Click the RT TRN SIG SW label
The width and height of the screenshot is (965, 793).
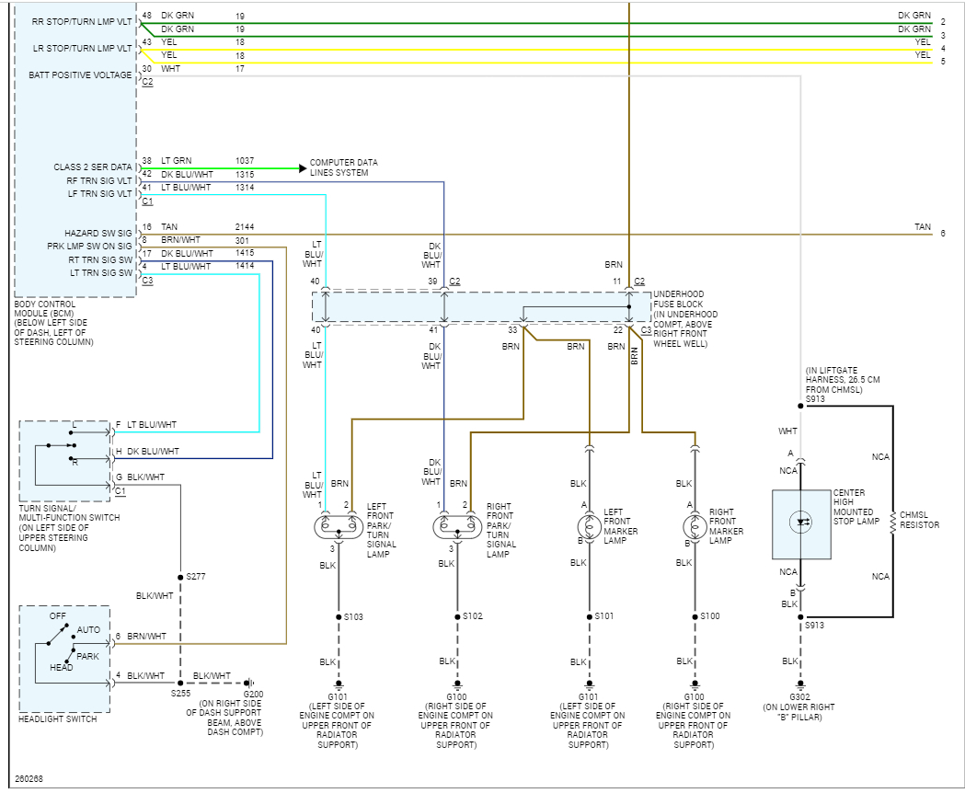point(100,259)
